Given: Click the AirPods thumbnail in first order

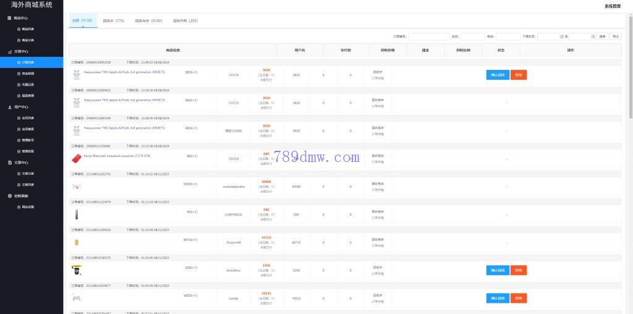Looking at the screenshot, I should coord(76,75).
